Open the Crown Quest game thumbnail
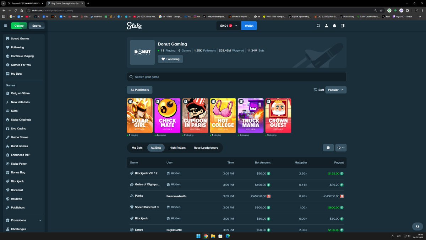 278,116
